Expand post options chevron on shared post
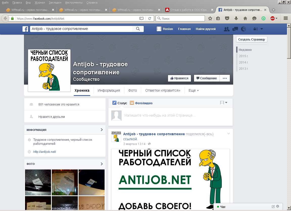Screen dimensions: 291x211 [229, 133]
